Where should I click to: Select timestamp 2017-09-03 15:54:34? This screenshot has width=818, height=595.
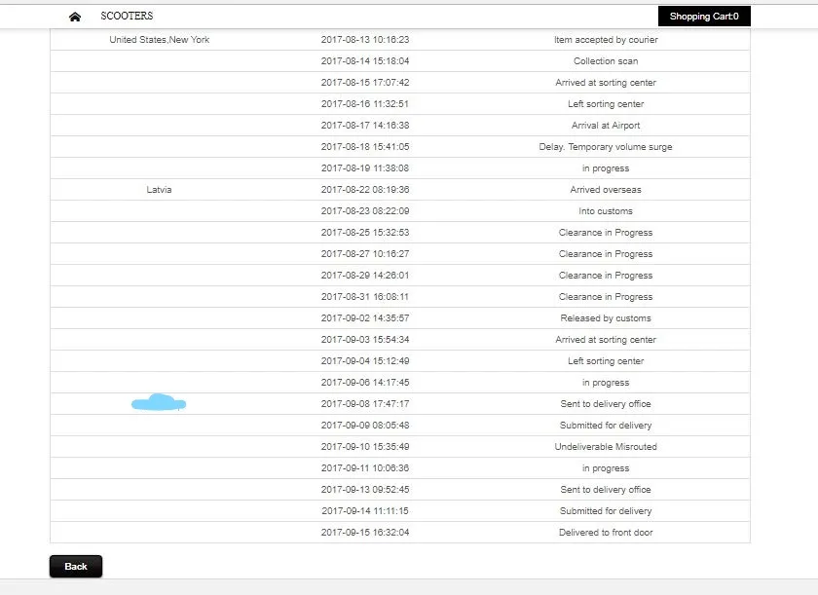[365, 340]
